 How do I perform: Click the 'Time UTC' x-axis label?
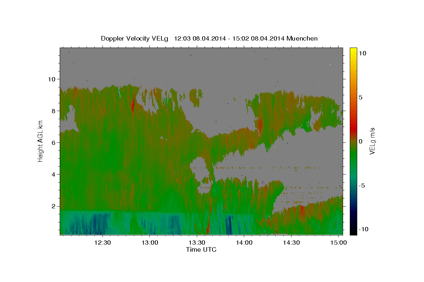(201, 250)
